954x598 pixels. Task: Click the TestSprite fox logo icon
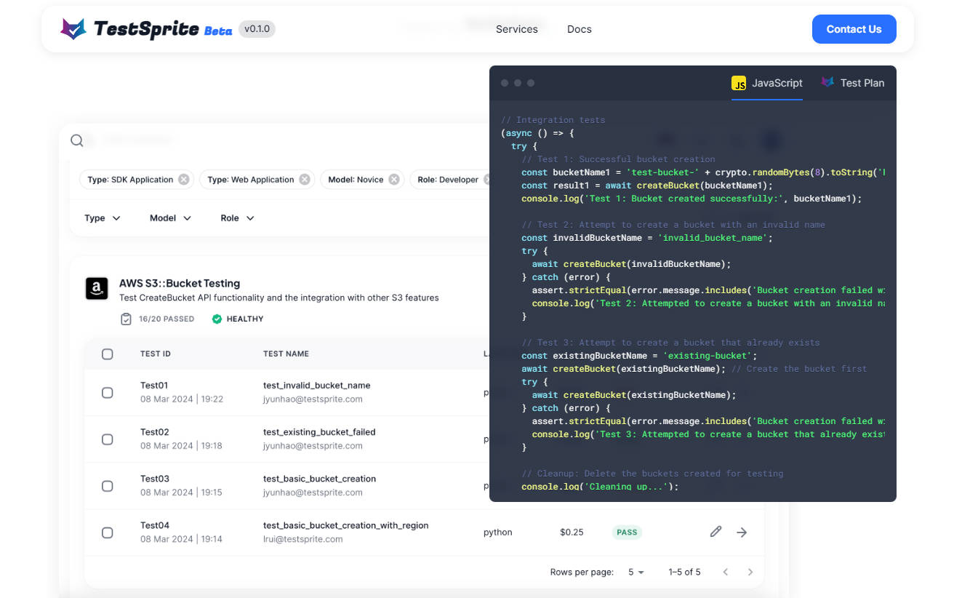coord(73,29)
